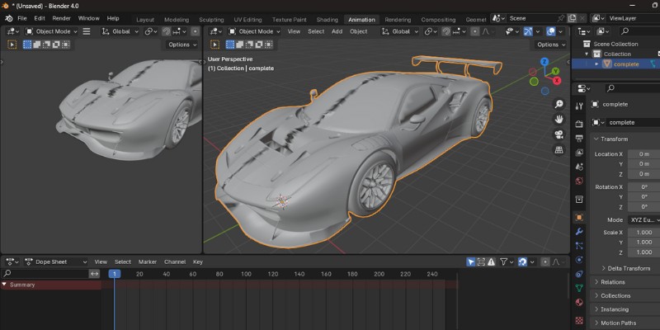Click the Scale X value field

click(644, 233)
